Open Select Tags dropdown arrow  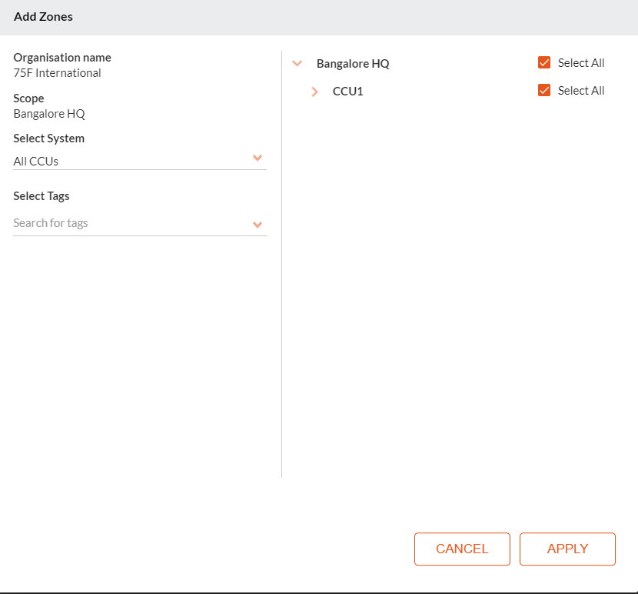click(258, 225)
